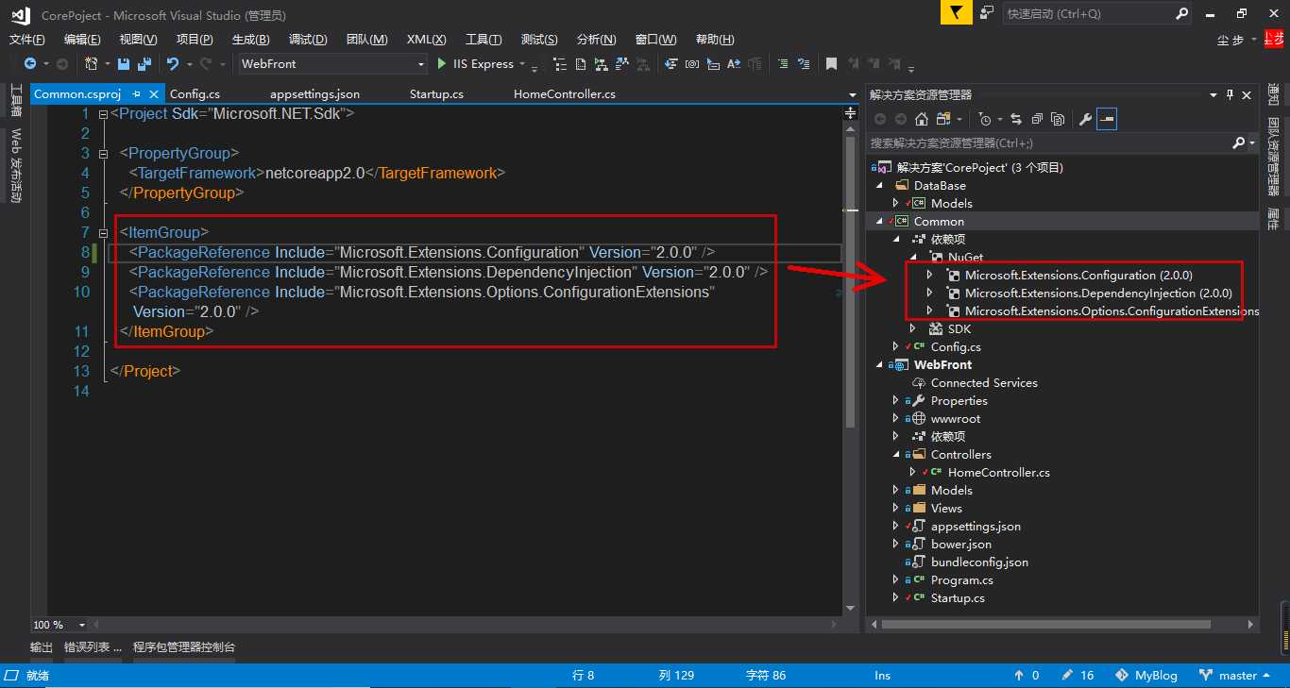
Task: Collapse the ItemGroup fold at line 7
Action: (103, 232)
